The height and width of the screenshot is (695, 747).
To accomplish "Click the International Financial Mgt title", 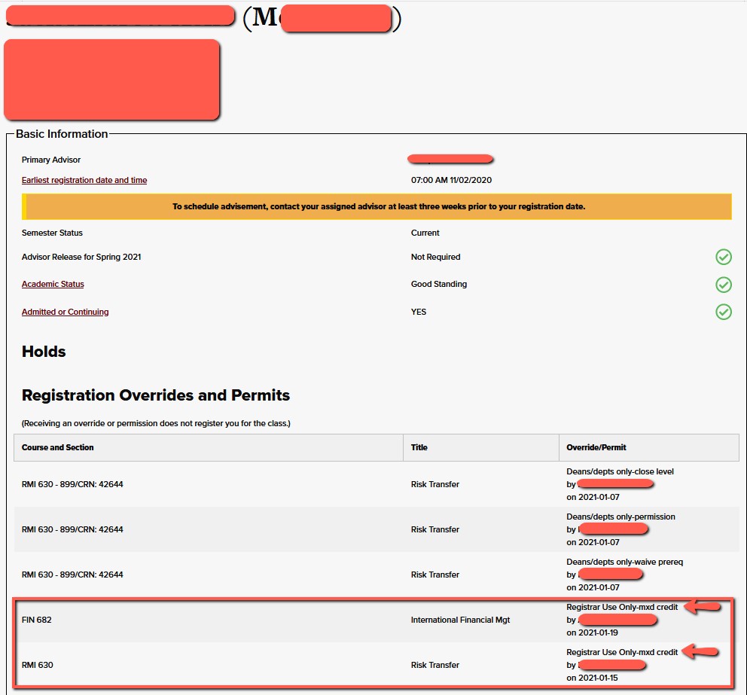I will [460, 620].
